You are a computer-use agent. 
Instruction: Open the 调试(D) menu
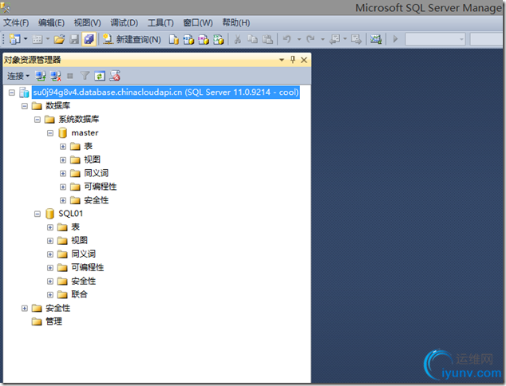125,23
